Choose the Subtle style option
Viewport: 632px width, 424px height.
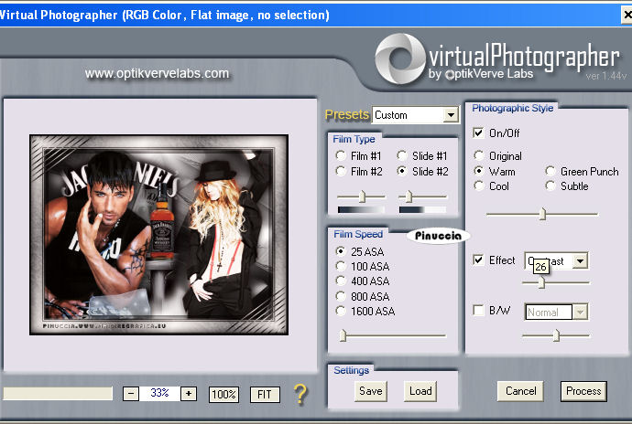pyautogui.click(x=550, y=185)
